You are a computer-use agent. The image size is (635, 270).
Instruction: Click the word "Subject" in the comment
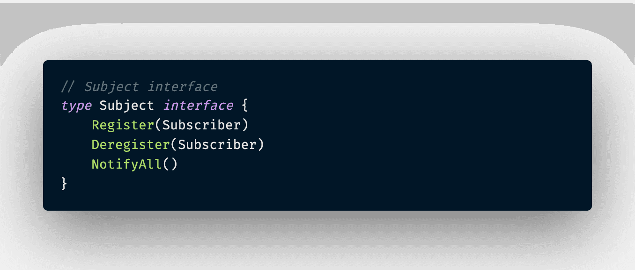[x=111, y=87]
